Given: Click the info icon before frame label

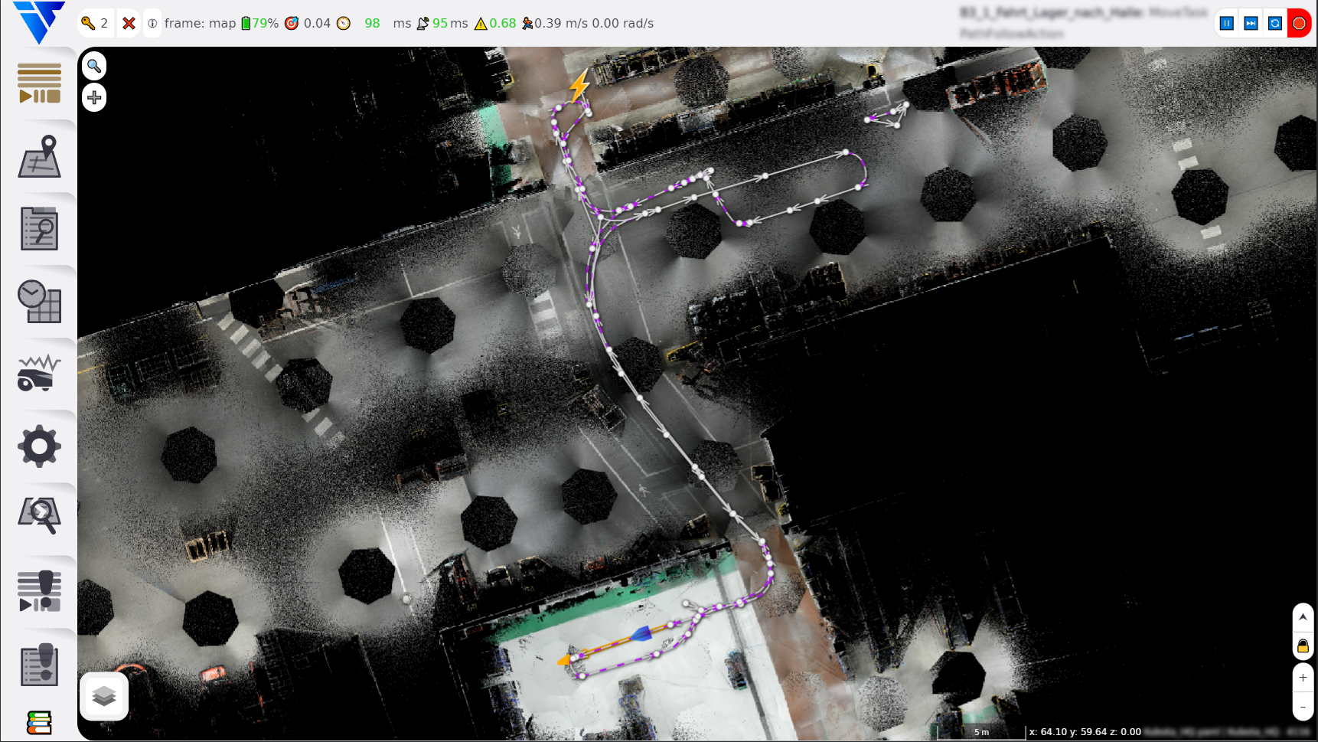Looking at the screenshot, I should click(x=152, y=24).
